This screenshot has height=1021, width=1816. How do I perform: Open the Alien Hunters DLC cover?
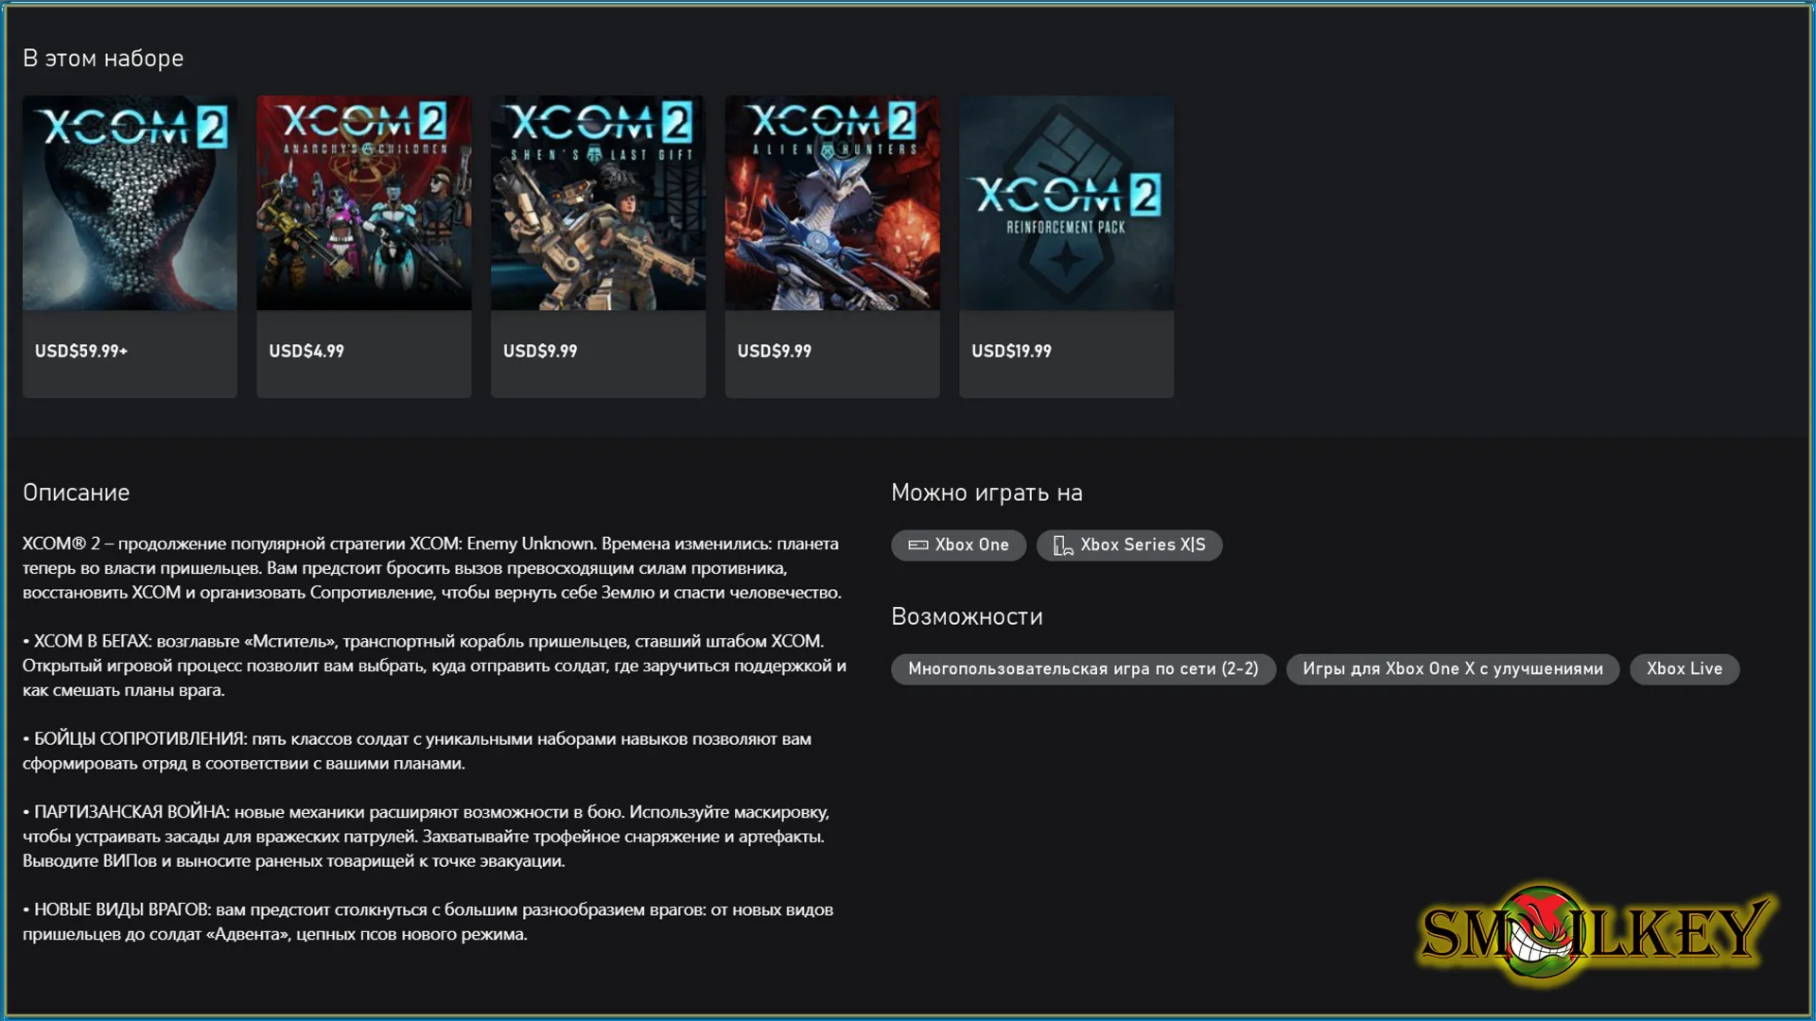coord(832,202)
